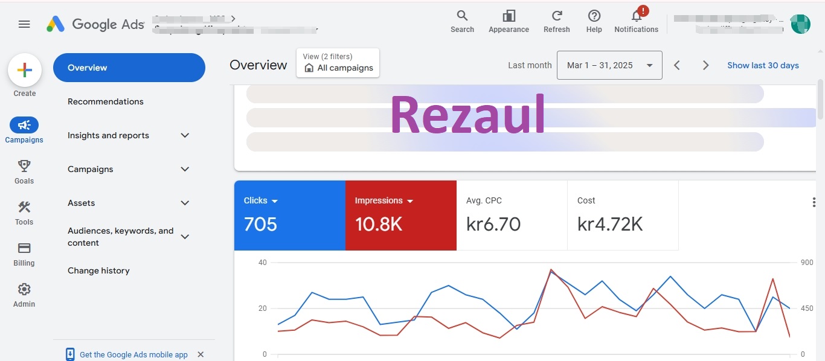Dismiss the mobile app banner

201,354
